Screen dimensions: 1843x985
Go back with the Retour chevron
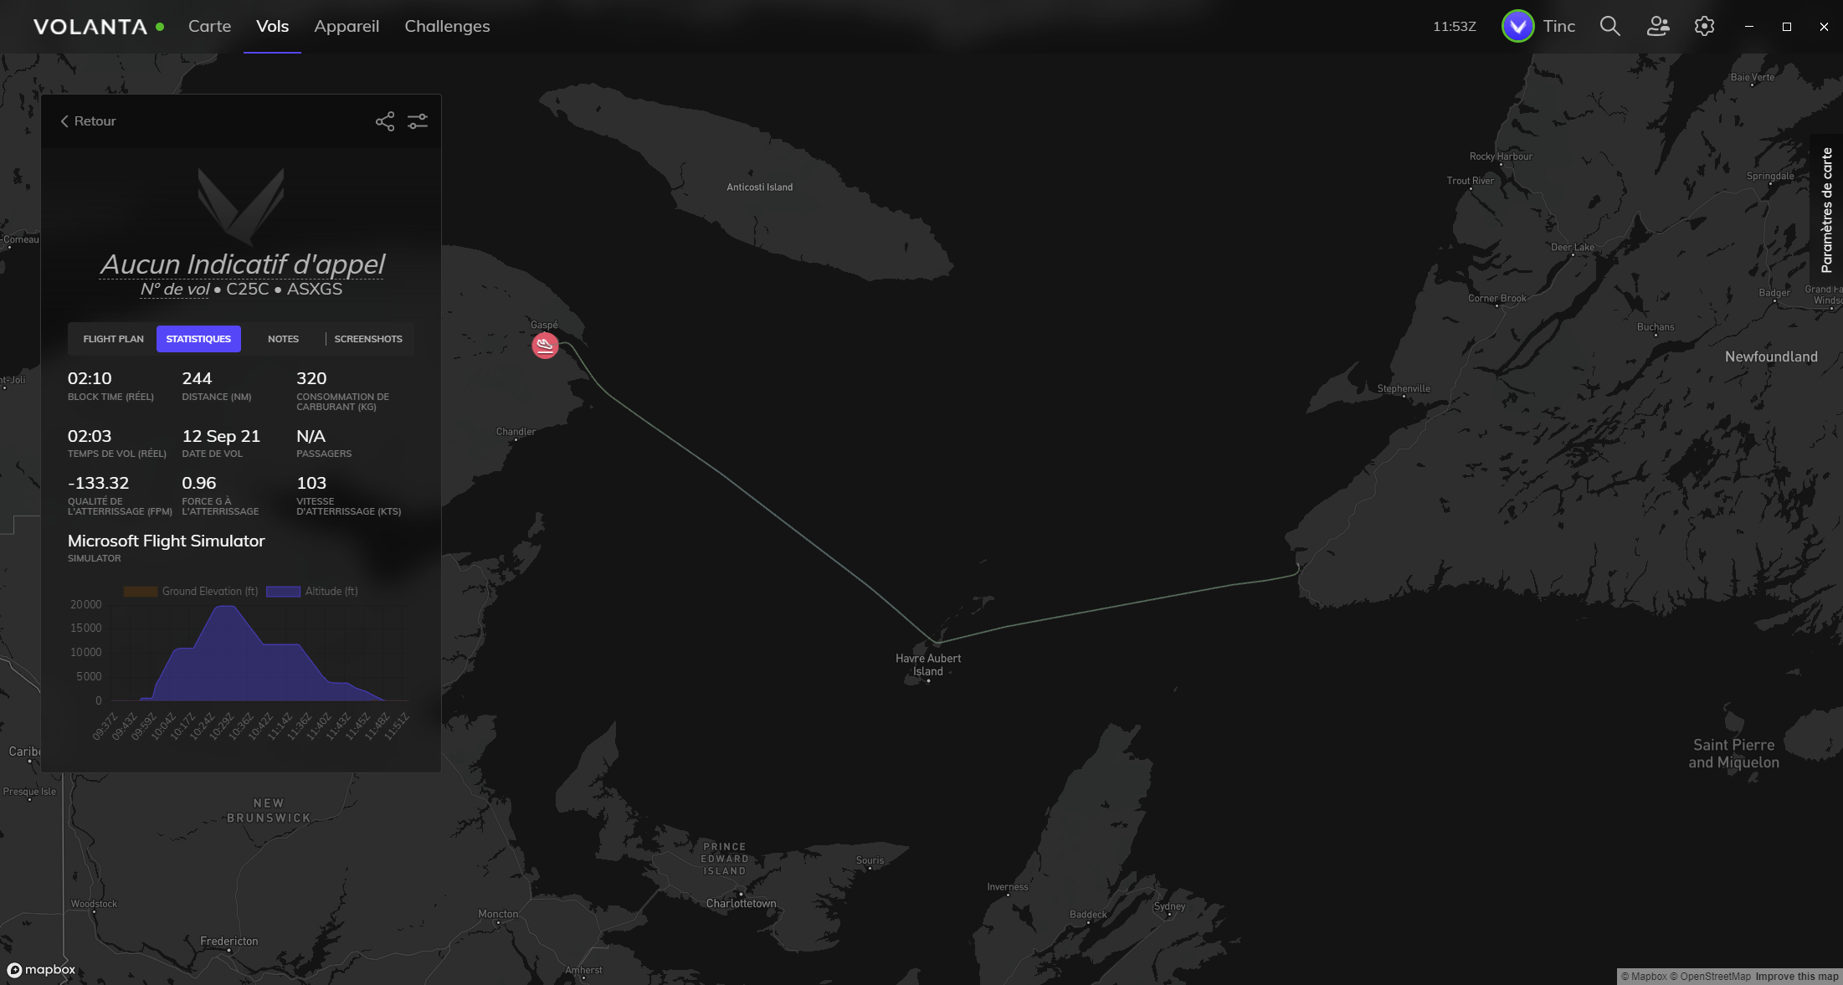point(88,121)
